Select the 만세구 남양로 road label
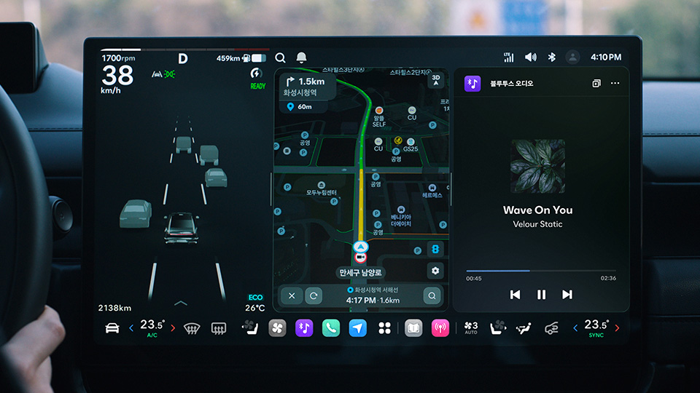Image resolution: width=700 pixels, height=393 pixels. click(360, 273)
